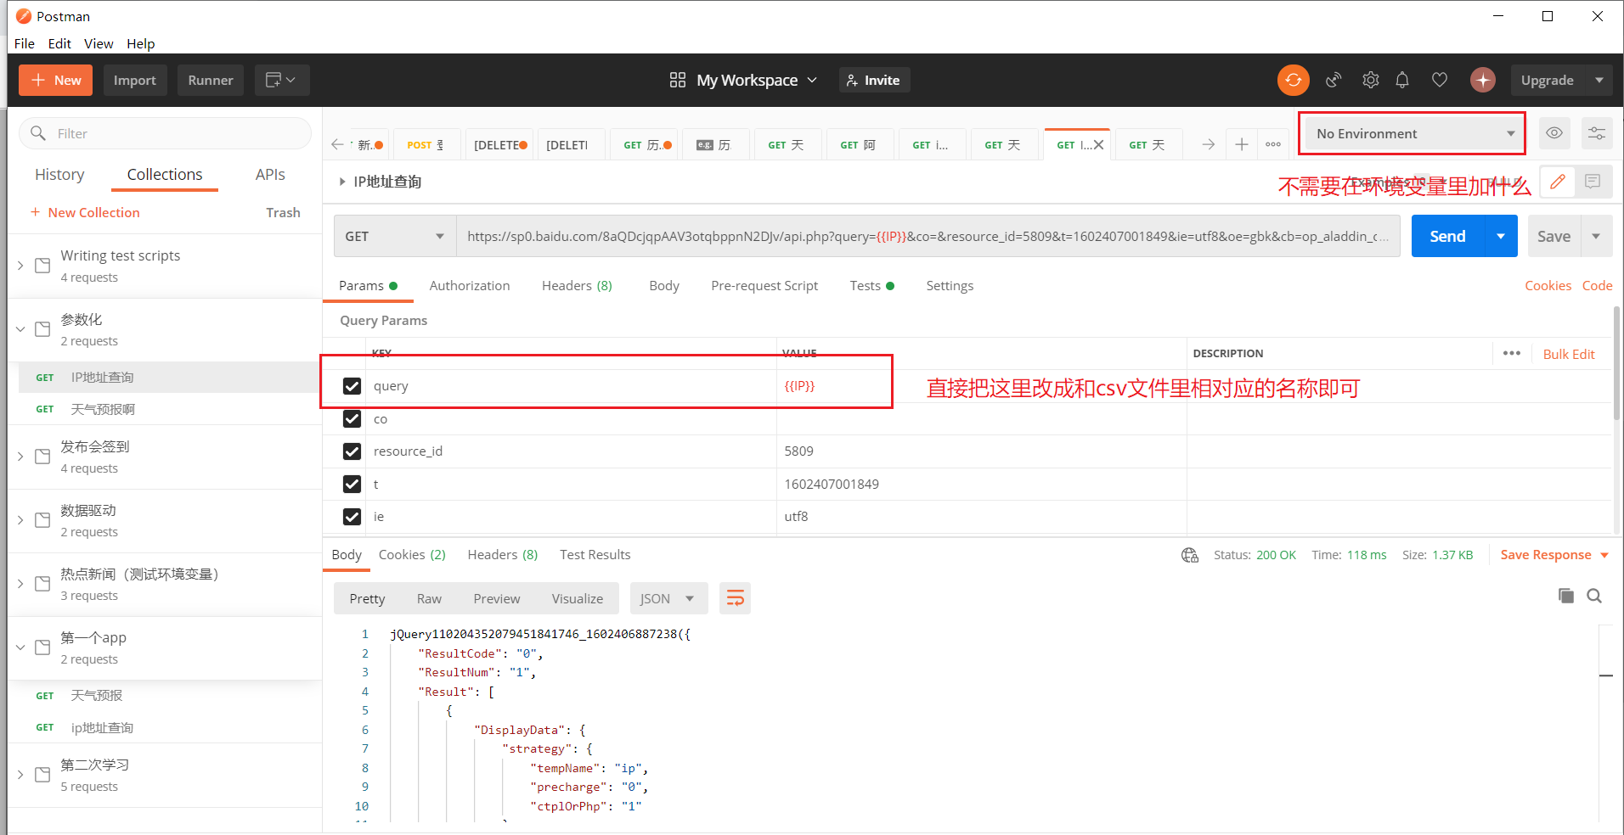
Task: Open the Save button dropdown arrow
Action: 1596,236
